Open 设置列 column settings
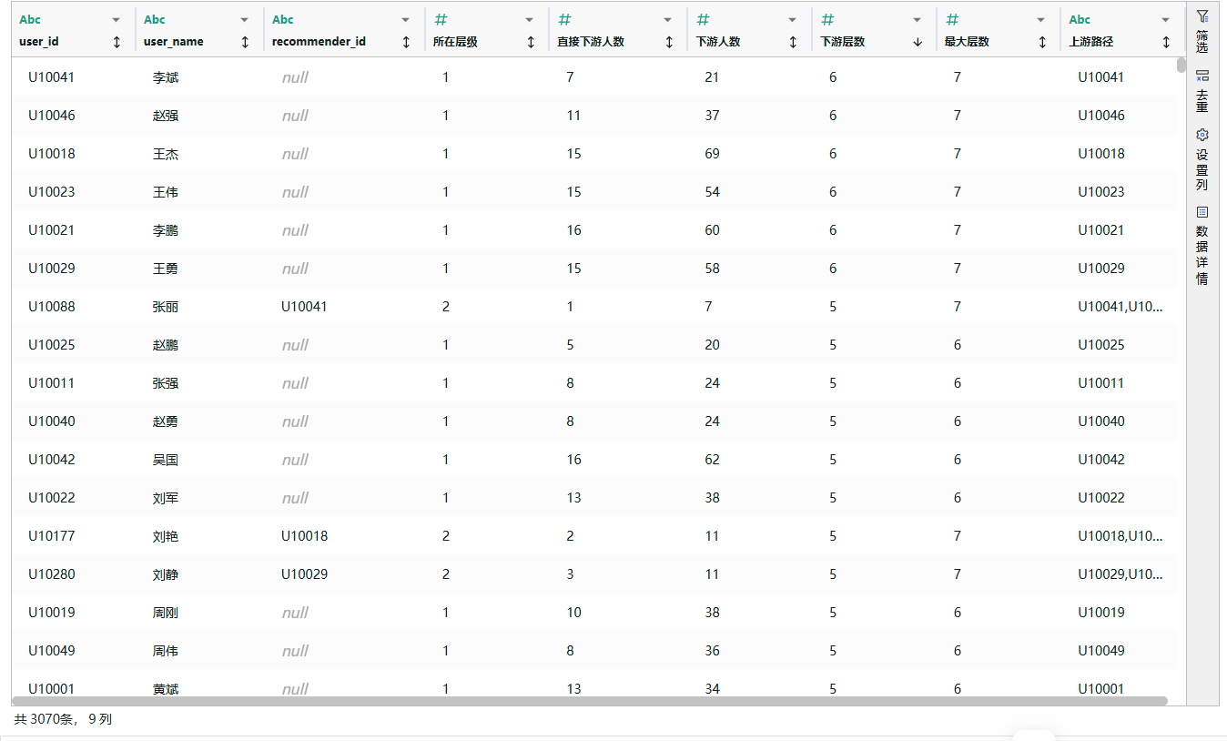Image resolution: width=1227 pixels, height=741 pixels. (x=1202, y=158)
